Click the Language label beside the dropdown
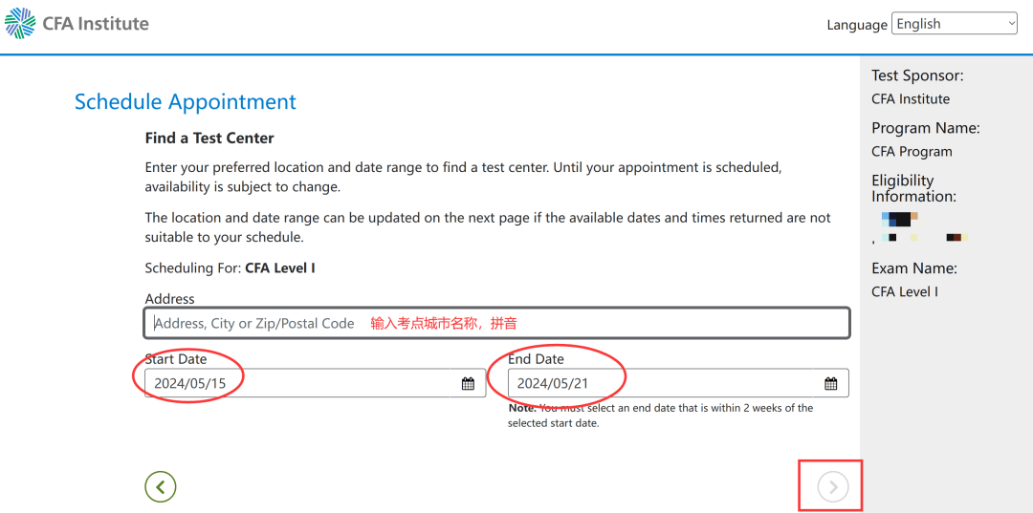 pyautogui.click(x=856, y=25)
